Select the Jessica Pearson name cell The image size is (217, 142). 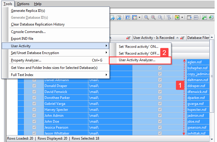(x=66, y=127)
